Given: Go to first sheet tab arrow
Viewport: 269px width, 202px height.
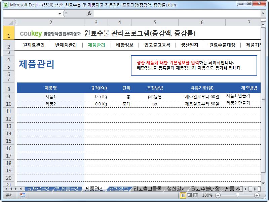Looking at the screenshot, I should [6, 189].
